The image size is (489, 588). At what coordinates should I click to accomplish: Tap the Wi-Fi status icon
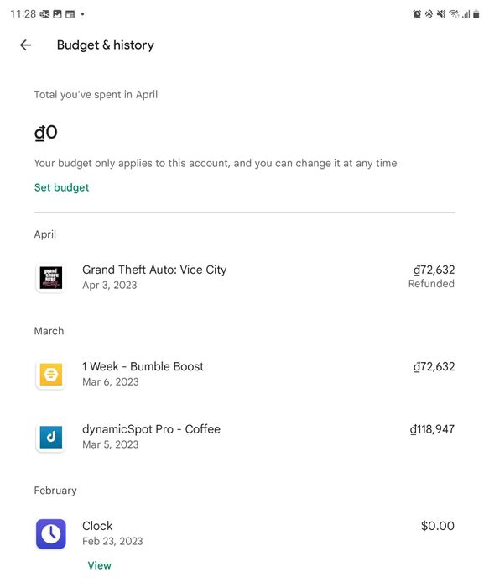click(x=454, y=14)
